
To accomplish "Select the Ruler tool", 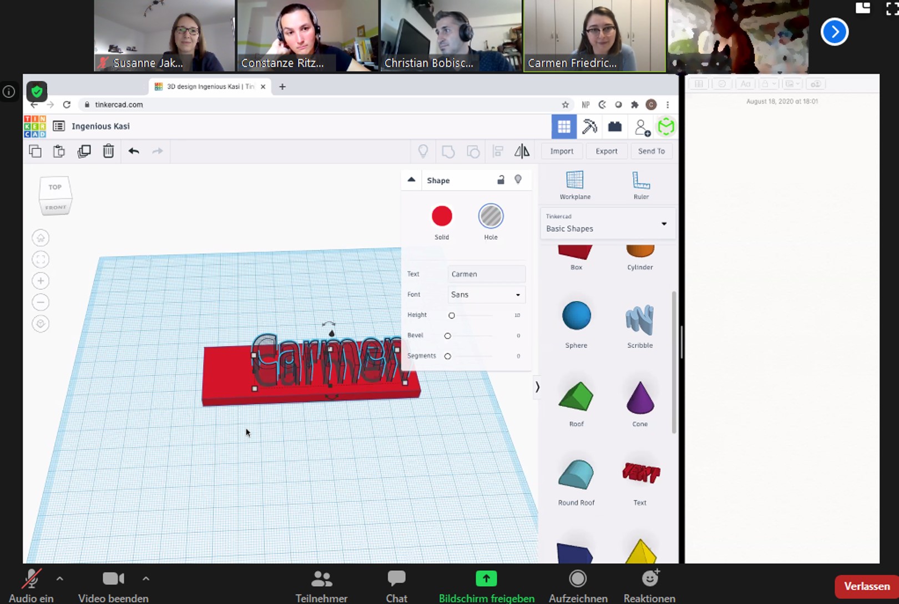I will click(x=641, y=183).
